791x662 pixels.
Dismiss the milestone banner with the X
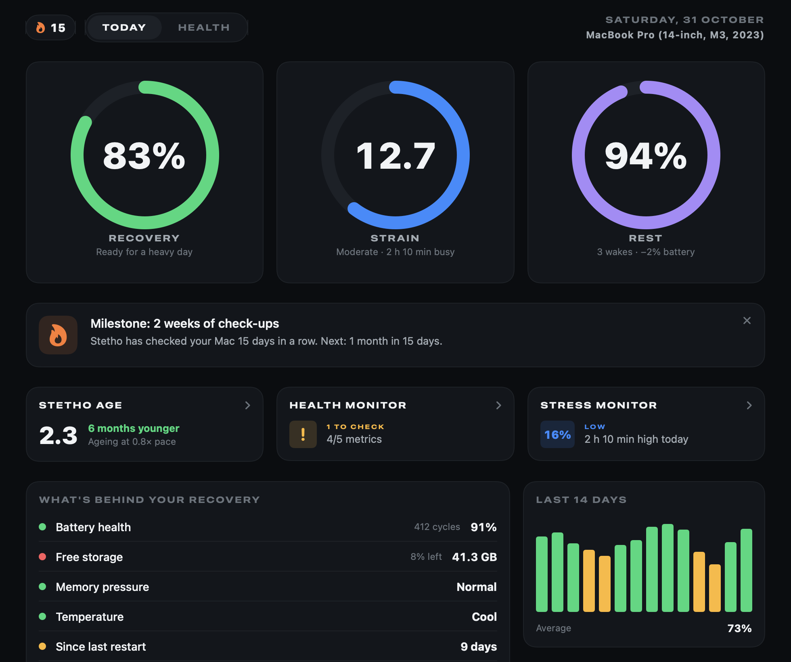(747, 321)
